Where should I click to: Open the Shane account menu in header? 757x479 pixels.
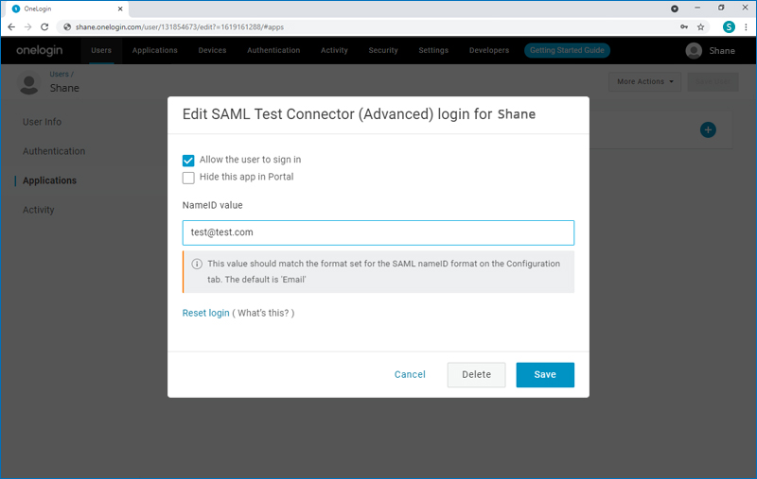point(710,51)
